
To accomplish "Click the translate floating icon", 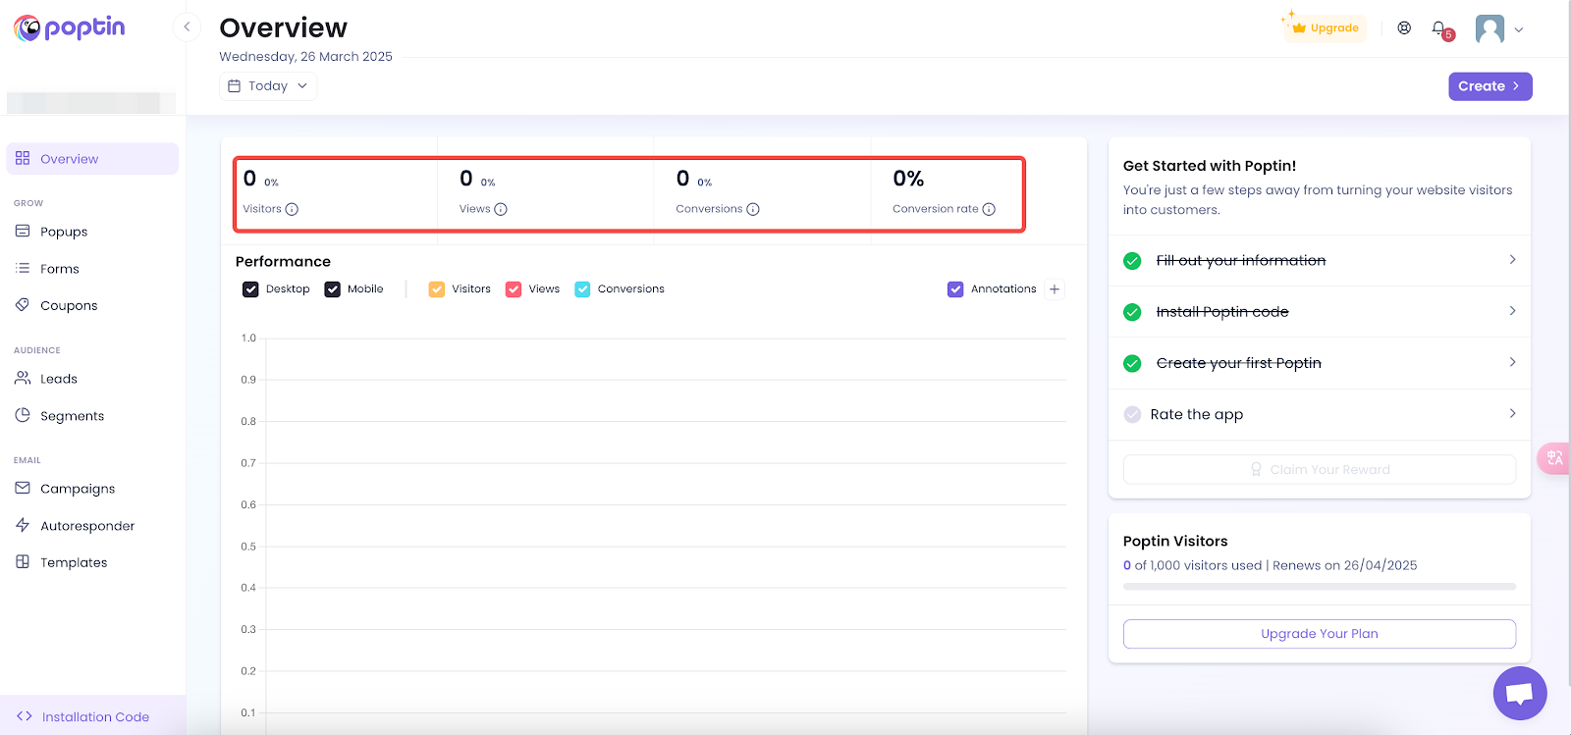I will pyautogui.click(x=1554, y=458).
